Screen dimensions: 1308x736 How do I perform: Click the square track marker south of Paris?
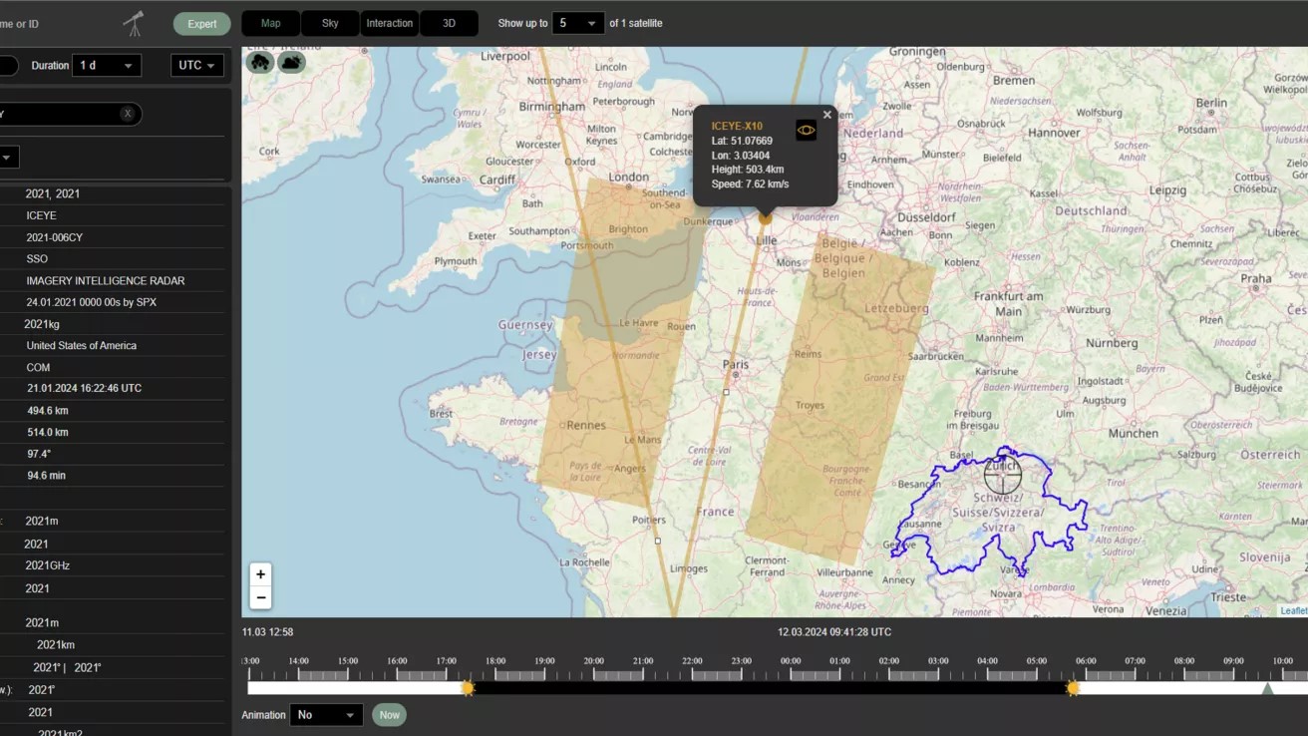pos(726,392)
